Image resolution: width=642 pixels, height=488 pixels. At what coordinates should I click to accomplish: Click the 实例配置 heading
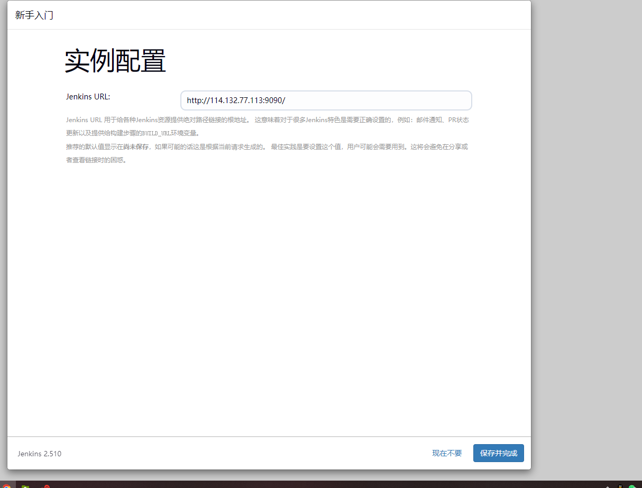(x=115, y=61)
